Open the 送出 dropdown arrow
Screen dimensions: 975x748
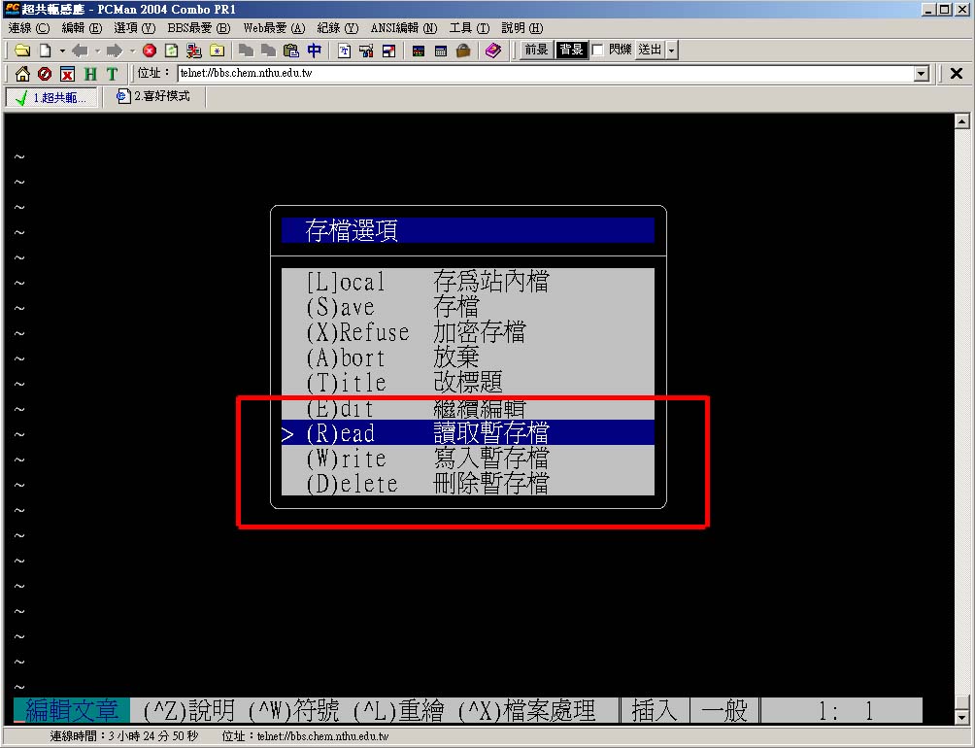click(x=672, y=50)
